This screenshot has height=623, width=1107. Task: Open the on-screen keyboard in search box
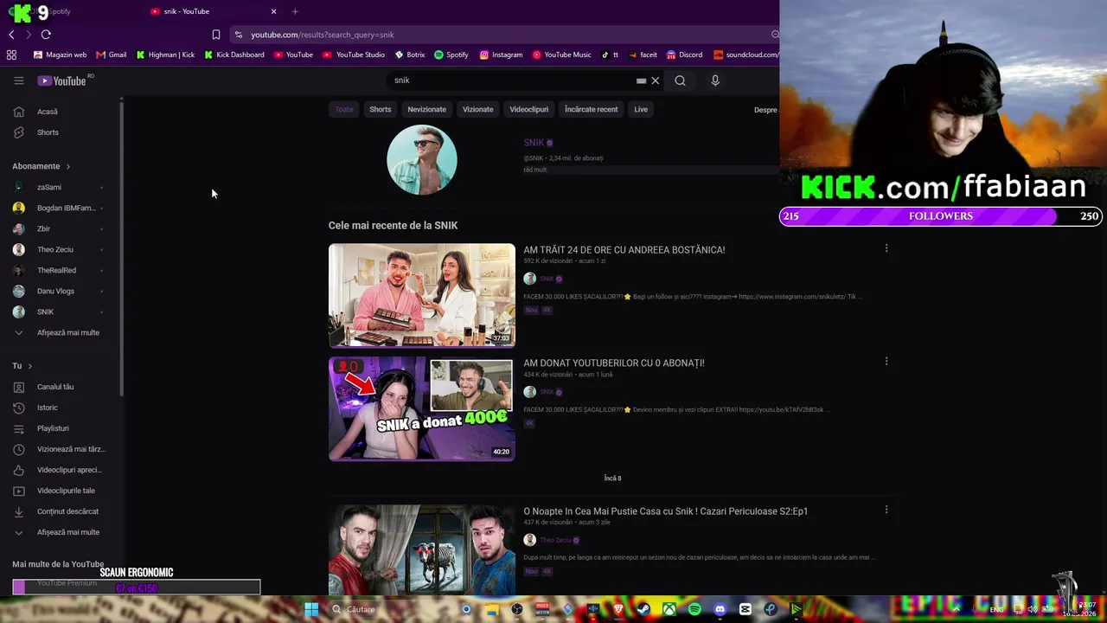pos(641,80)
